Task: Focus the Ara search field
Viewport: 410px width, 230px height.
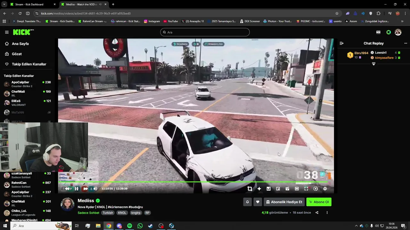Action: (x=205, y=32)
